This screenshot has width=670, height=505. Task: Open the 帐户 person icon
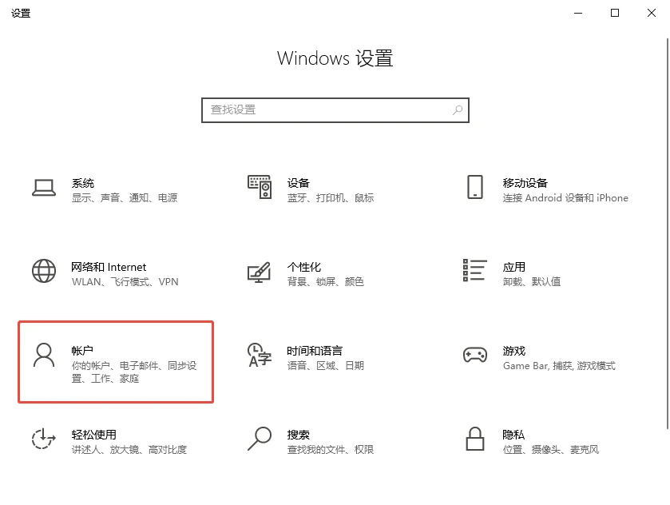click(x=44, y=355)
